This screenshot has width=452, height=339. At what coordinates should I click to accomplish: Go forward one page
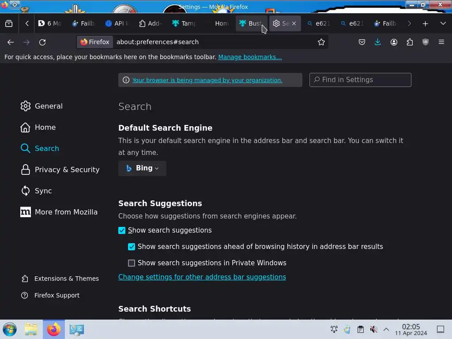(x=26, y=42)
